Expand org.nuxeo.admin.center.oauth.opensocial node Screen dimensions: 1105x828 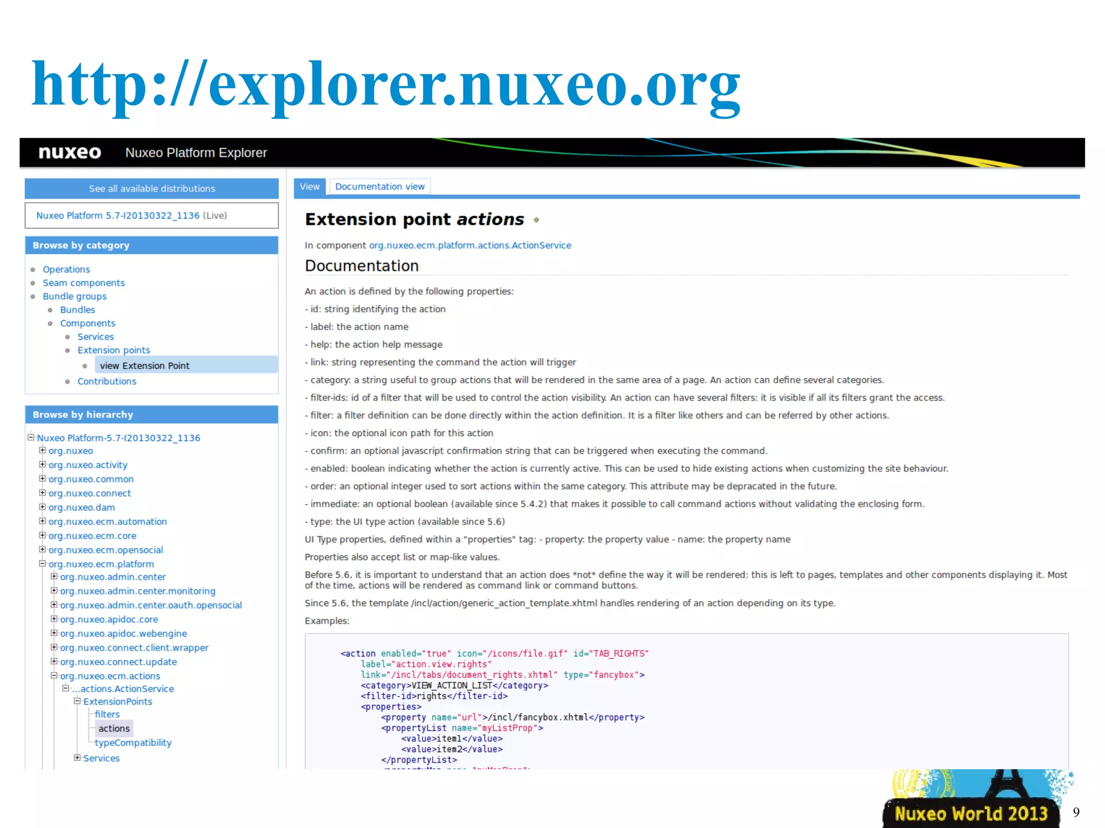tap(54, 605)
